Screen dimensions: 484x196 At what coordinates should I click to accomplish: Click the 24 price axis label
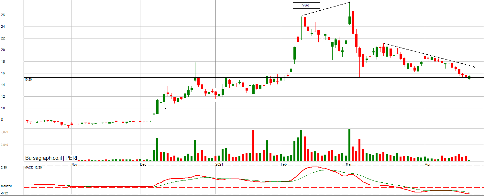(3, 27)
